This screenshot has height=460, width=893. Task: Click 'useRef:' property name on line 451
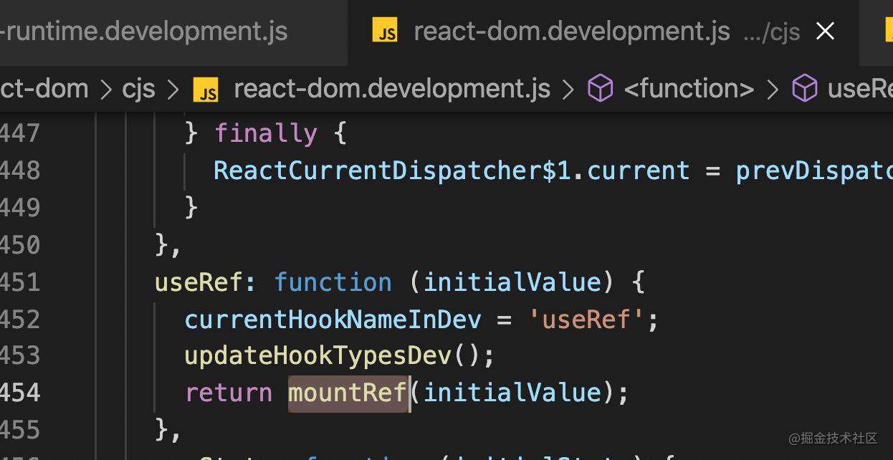tap(206, 282)
